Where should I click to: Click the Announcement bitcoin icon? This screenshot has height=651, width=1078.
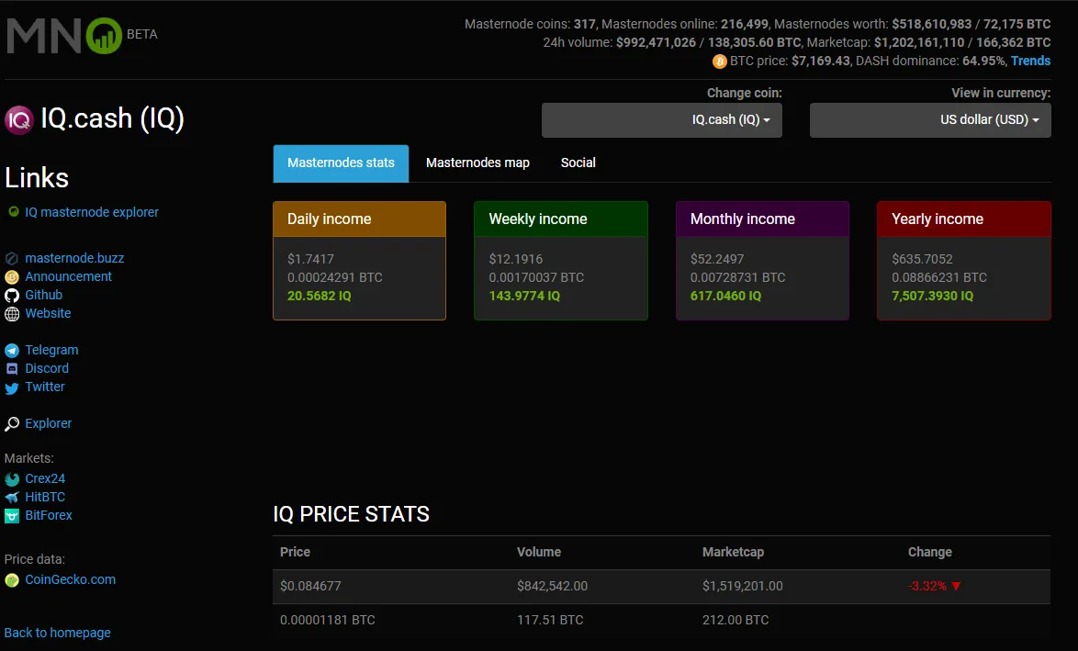pos(12,277)
